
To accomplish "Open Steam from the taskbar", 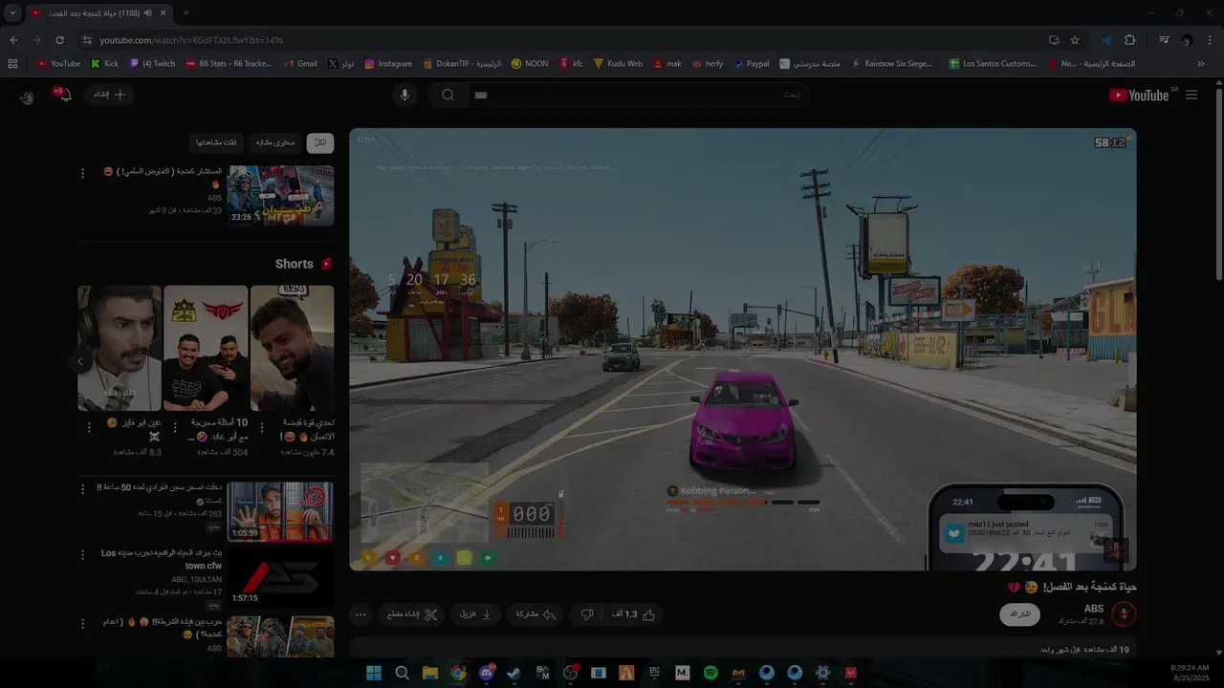I will (x=514, y=673).
